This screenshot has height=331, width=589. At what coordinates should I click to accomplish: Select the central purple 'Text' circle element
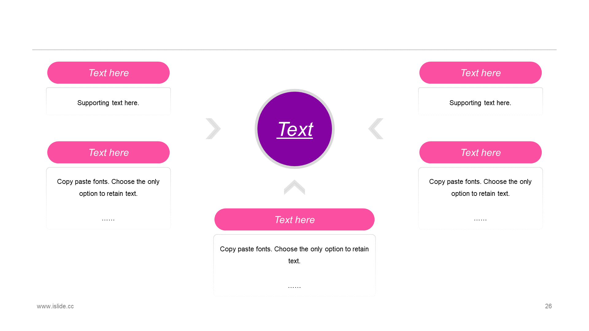pyautogui.click(x=294, y=129)
